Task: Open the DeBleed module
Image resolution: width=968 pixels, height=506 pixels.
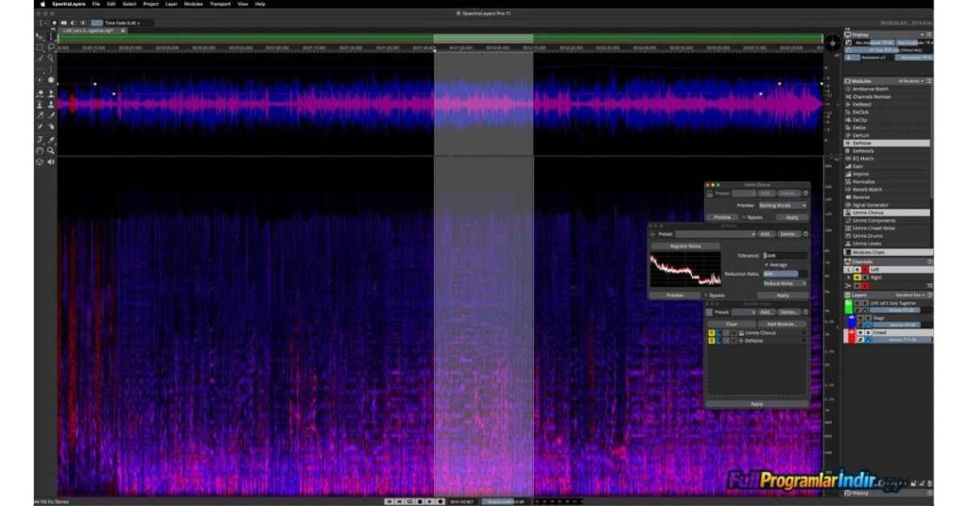Action: 887,105
